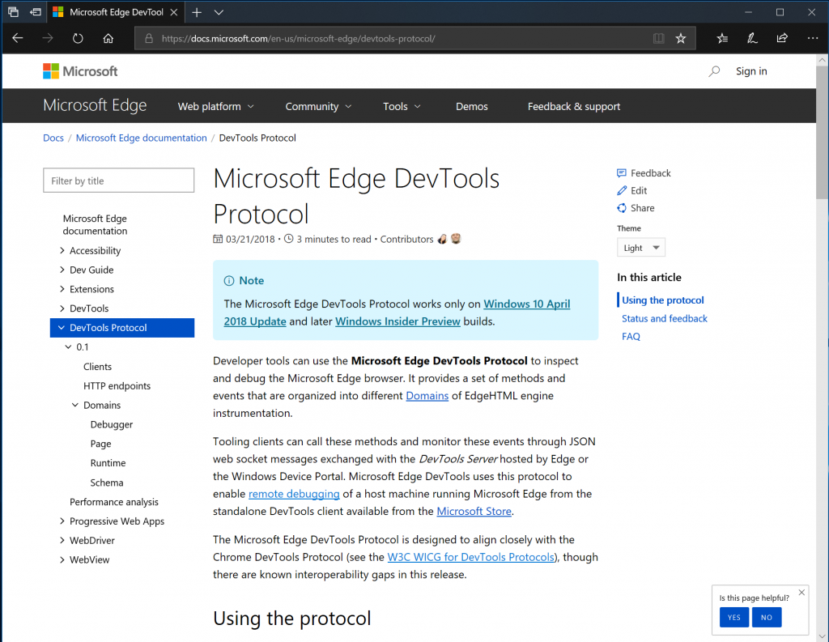Open the Favorites hub icon
Screen dimensions: 829x642
pos(722,38)
